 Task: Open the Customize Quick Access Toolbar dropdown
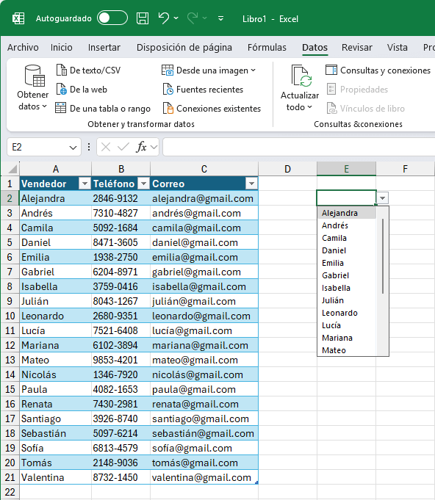(x=220, y=18)
